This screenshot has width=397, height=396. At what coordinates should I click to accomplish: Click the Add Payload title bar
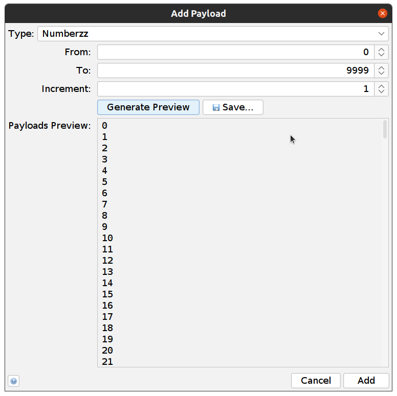point(198,13)
